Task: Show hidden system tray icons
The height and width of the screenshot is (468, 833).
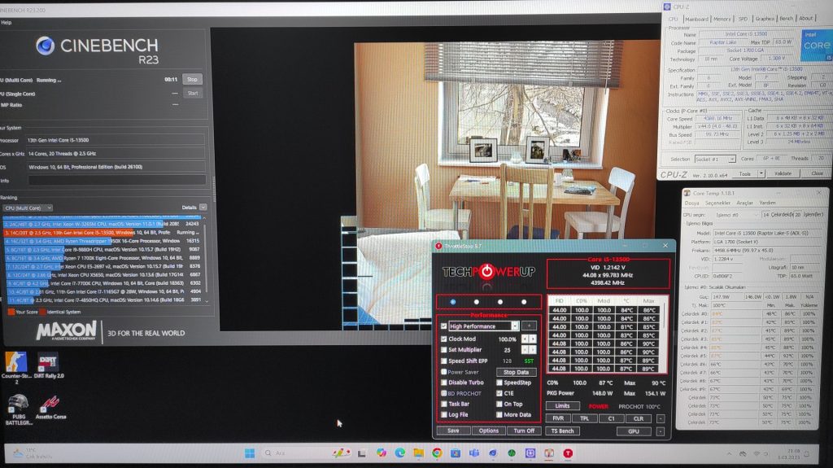Action: click(730, 453)
